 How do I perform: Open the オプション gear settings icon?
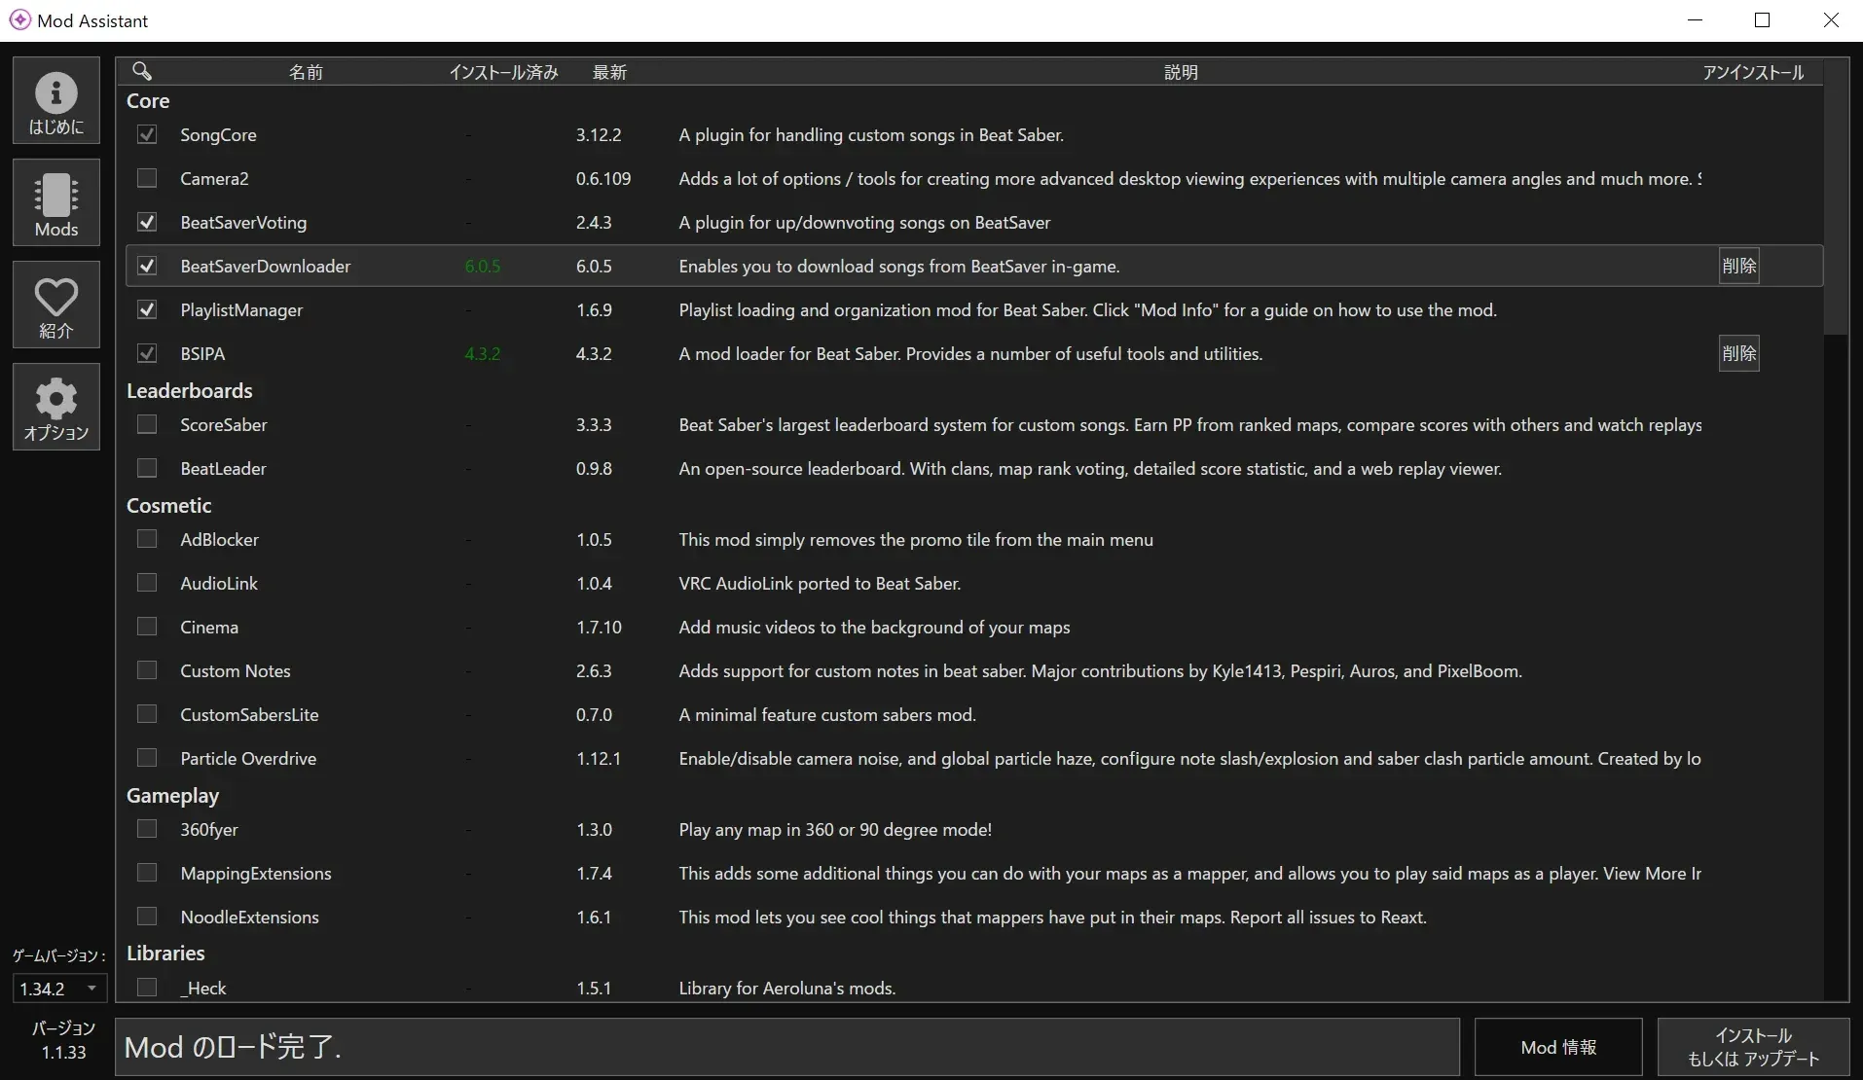click(56, 408)
